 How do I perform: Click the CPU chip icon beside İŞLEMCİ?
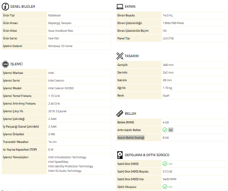click(x=5, y=64)
